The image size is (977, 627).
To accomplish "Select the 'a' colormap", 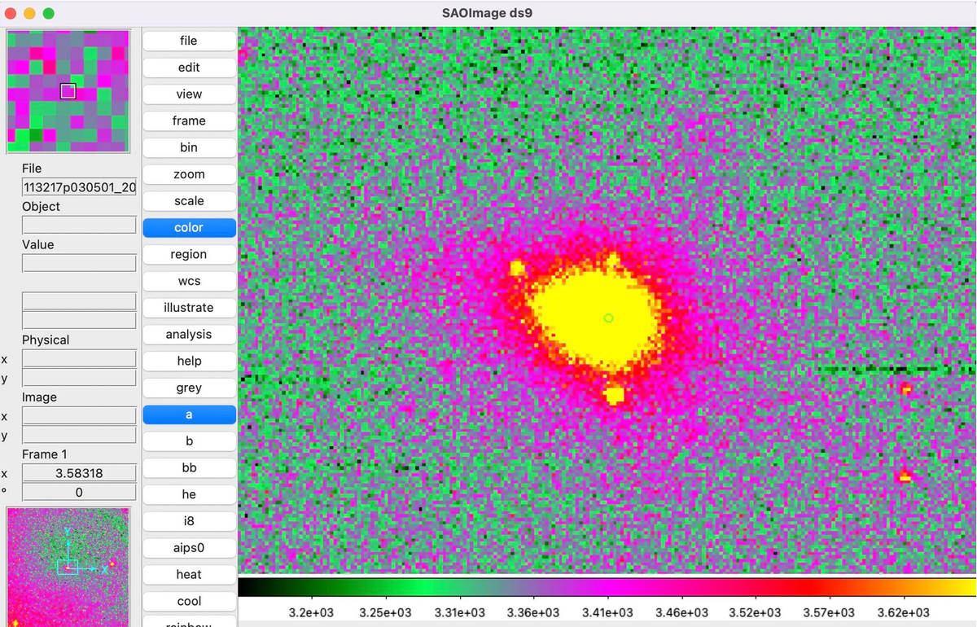I will tap(189, 414).
